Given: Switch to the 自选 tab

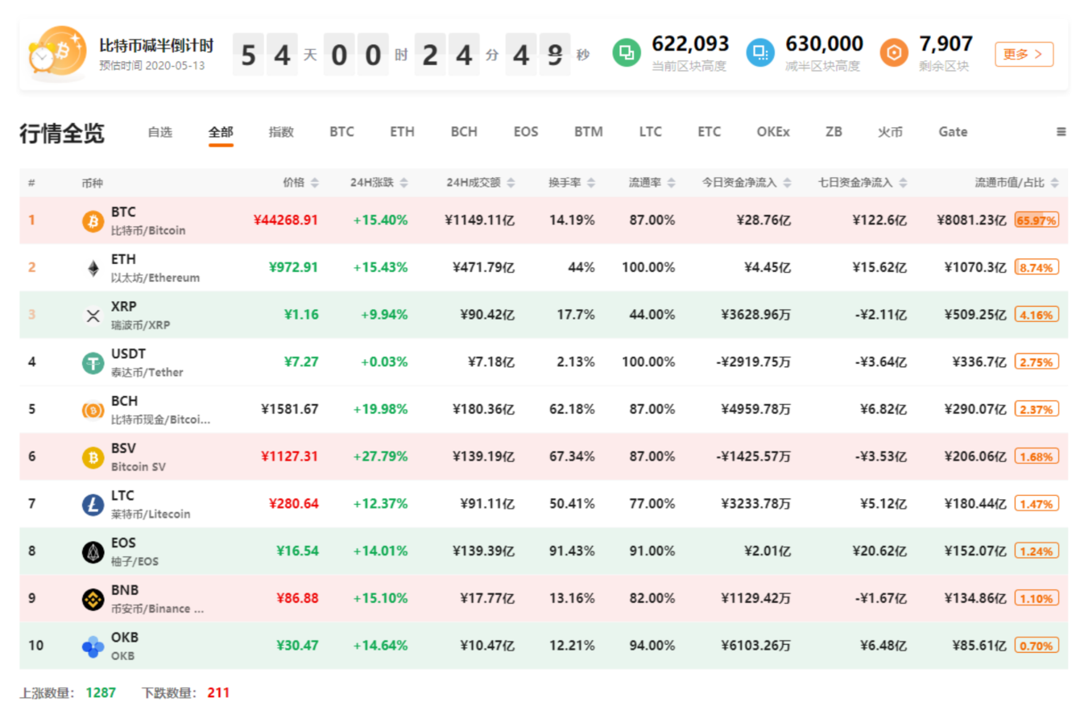Looking at the screenshot, I should click(x=160, y=132).
